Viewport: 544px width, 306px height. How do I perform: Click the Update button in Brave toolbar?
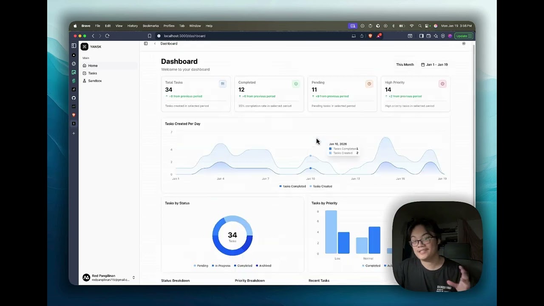(x=464, y=36)
